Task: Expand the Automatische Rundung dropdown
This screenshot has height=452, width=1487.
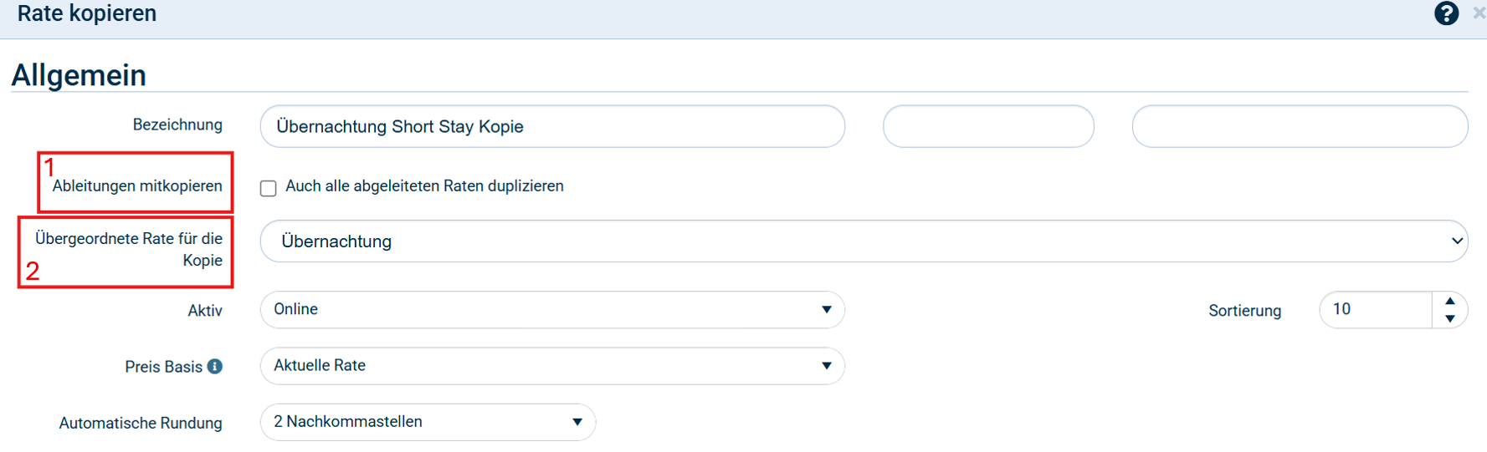Action: (x=428, y=422)
